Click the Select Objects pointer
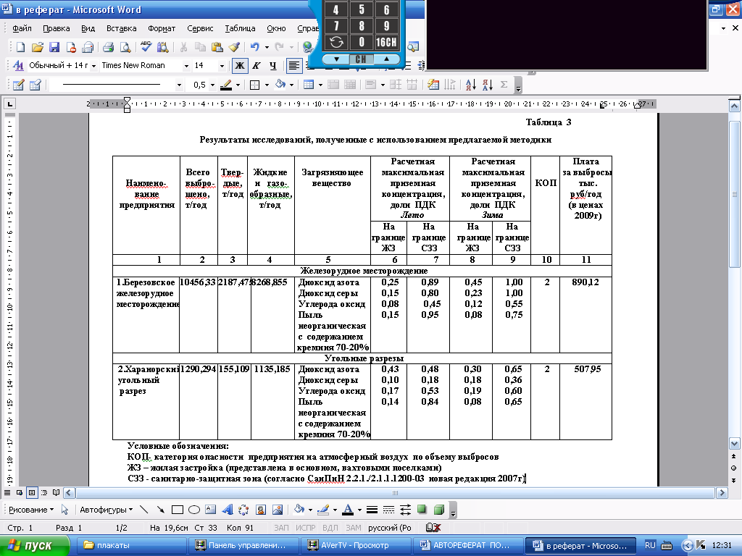The image size is (742, 556). (x=64, y=510)
